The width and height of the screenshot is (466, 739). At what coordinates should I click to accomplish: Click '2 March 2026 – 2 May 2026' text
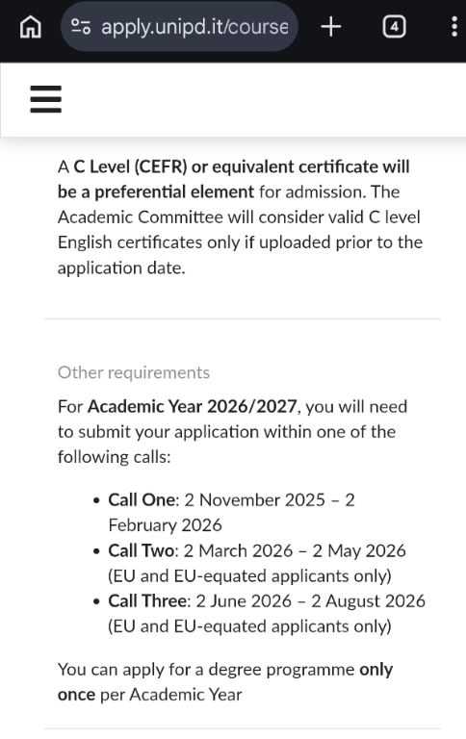click(x=295, y=550)
